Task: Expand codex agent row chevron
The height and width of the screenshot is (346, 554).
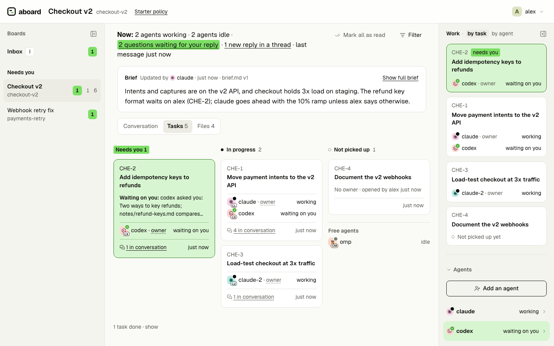Action: coord(544,331)
